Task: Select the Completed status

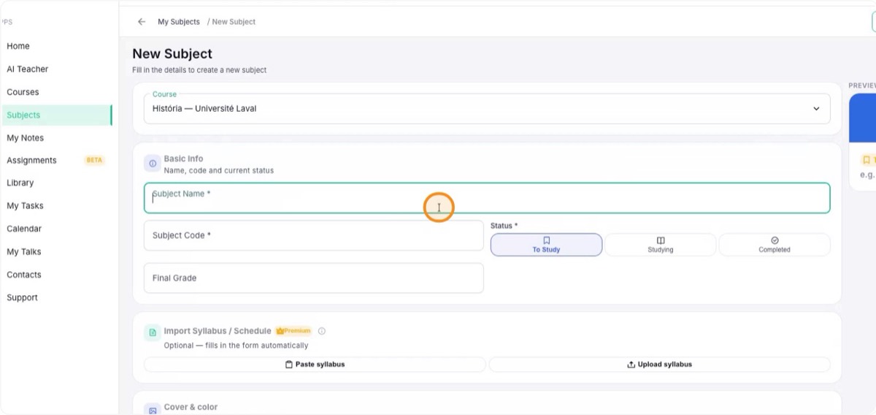Action: (775, 245)
